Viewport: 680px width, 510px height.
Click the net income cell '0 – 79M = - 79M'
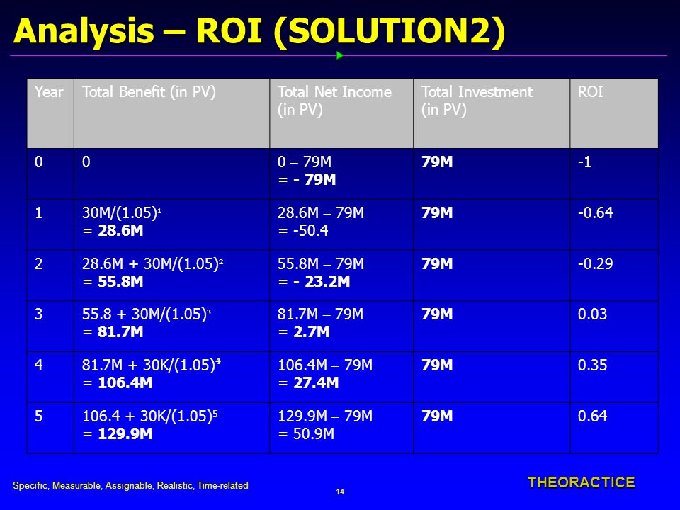[x=341, y=174]
